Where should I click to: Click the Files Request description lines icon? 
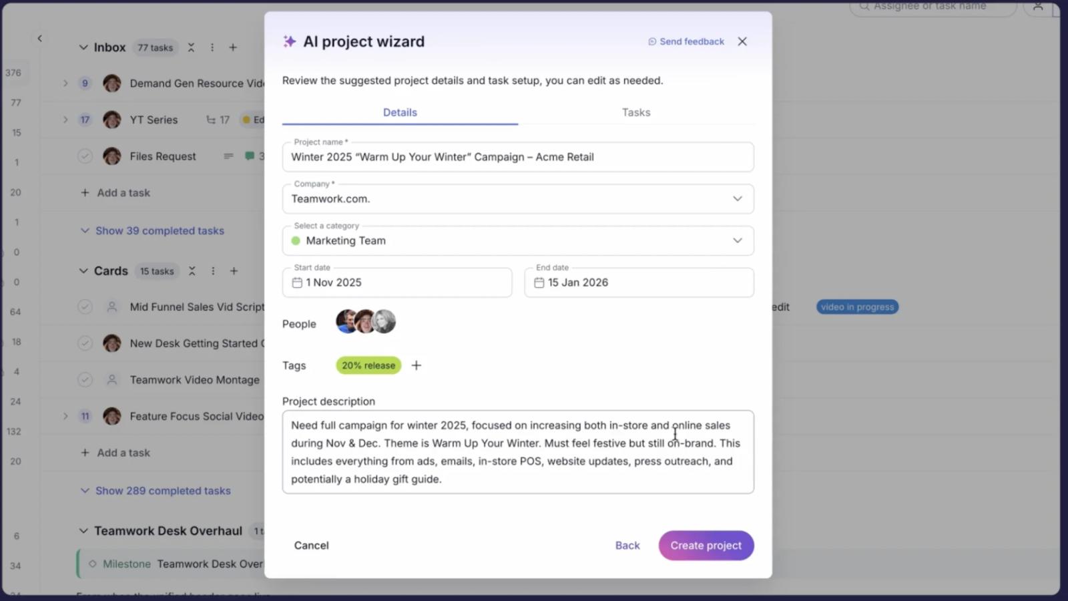pos(228,156)
